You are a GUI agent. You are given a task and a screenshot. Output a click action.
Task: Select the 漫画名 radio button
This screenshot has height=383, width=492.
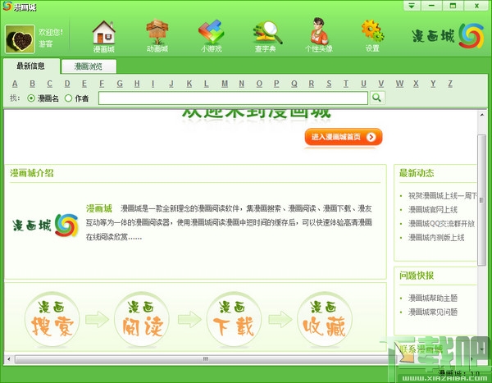(31, 98)
